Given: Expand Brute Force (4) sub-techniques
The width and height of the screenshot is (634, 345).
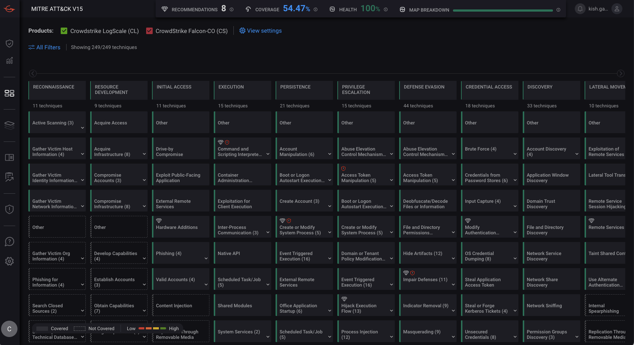Looking at the screenshot, I should click(x=515, y=154).
